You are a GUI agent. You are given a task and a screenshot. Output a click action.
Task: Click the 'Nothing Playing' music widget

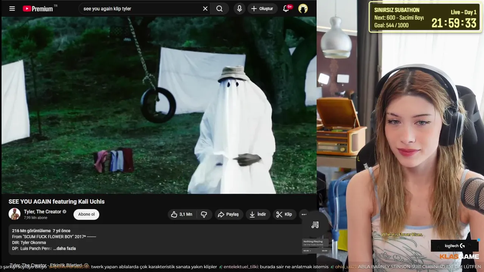[315, 246]
